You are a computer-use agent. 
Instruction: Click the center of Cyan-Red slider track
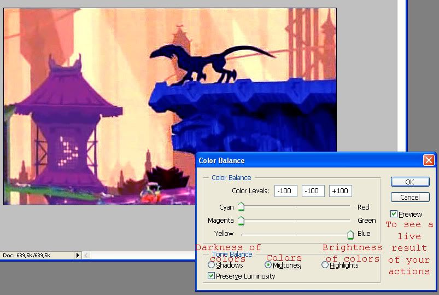296,207
